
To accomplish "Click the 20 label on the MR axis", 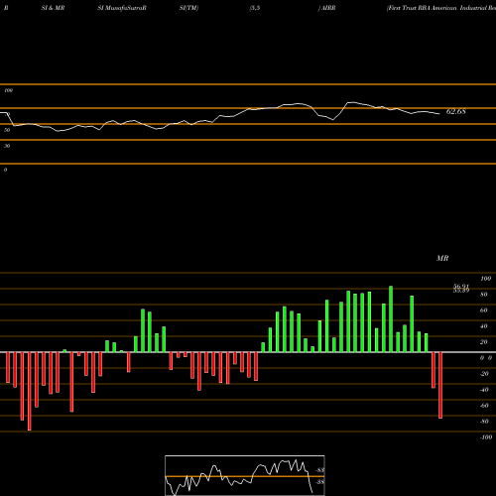I will (484, 342).
